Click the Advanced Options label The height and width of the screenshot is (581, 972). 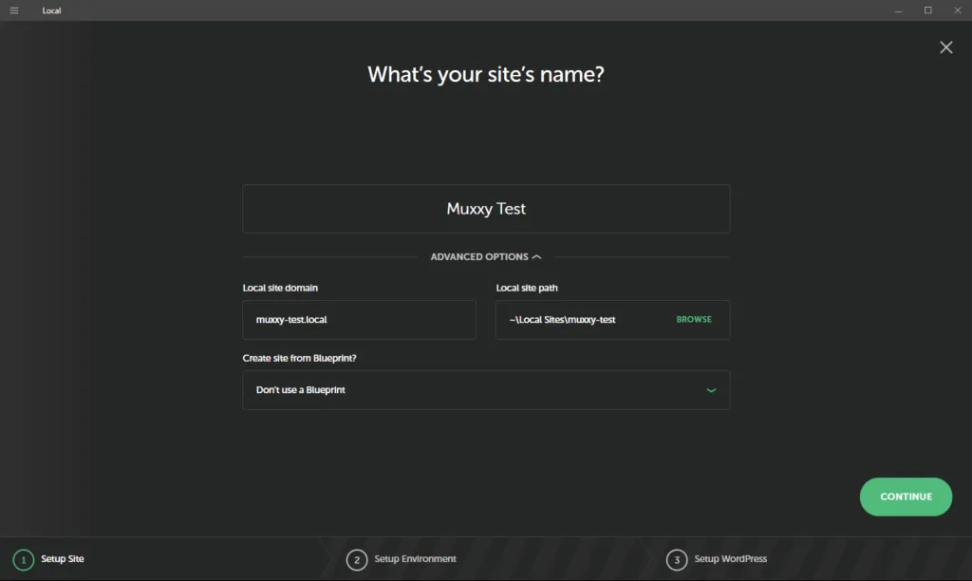[x=479, y=256]
